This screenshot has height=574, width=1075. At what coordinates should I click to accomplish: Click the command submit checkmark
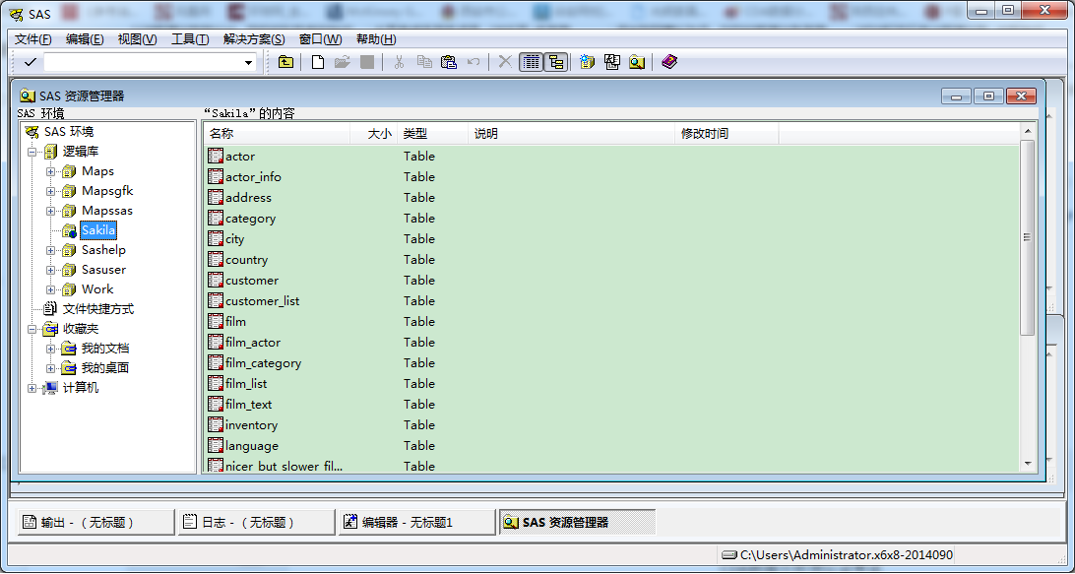(31, 62)
